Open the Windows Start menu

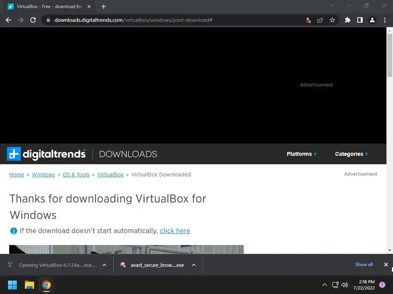[12, 285]
